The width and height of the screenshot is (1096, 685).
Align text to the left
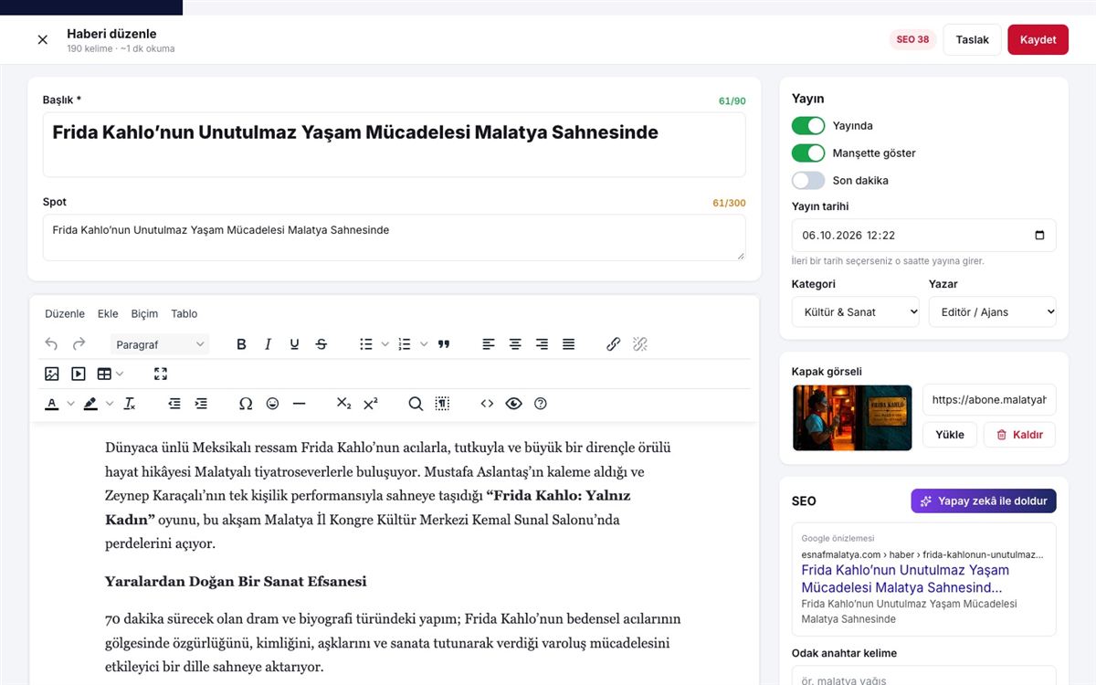(489, 344)
